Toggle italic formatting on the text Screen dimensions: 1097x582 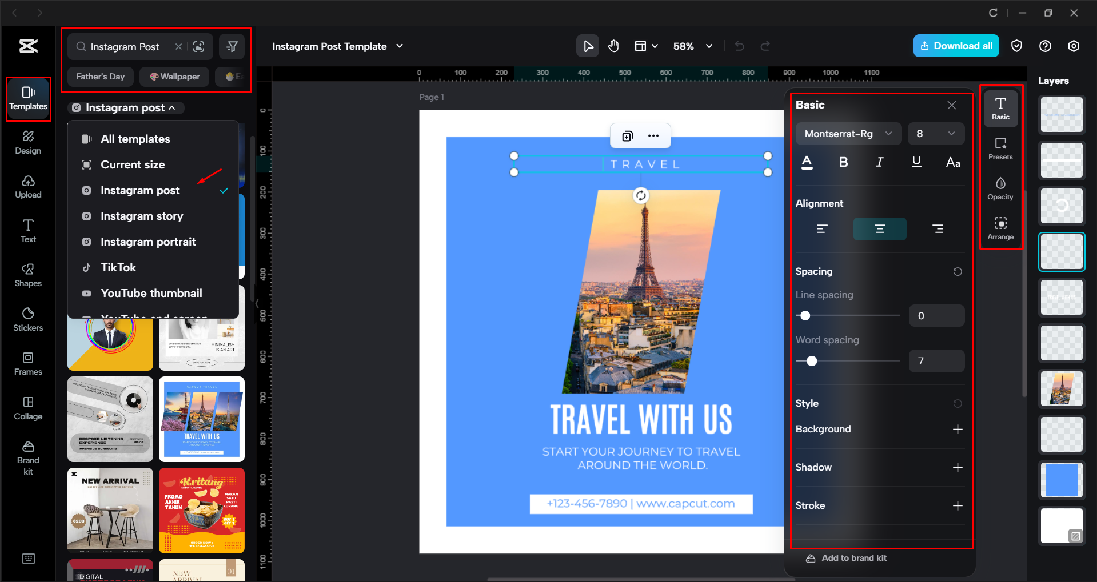pos(879,162)
